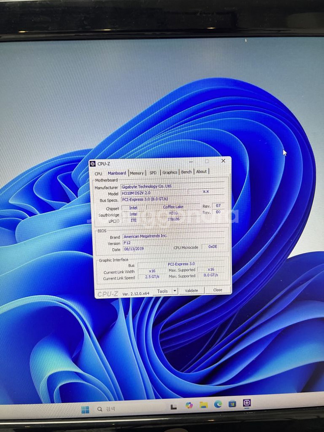Click the Chipset Coffee Lake value
Image resolution: width=324 pixels, height=432 pixels.
point(173,206)
